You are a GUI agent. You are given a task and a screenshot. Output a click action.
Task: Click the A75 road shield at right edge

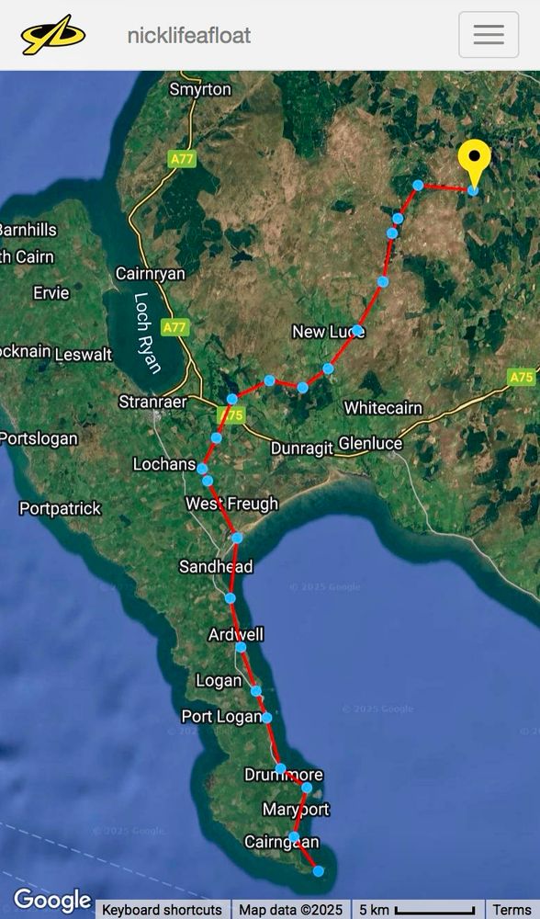[522, 377]
